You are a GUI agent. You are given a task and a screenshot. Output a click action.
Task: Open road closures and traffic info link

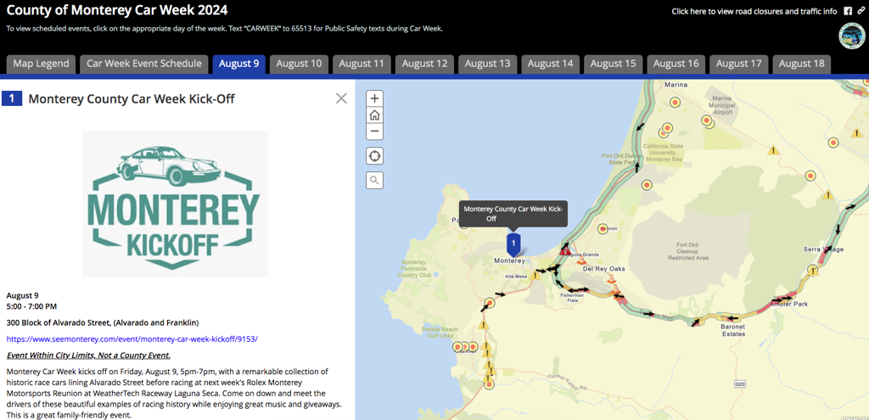point(754,11)
